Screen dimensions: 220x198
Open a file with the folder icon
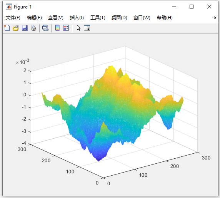15,28
